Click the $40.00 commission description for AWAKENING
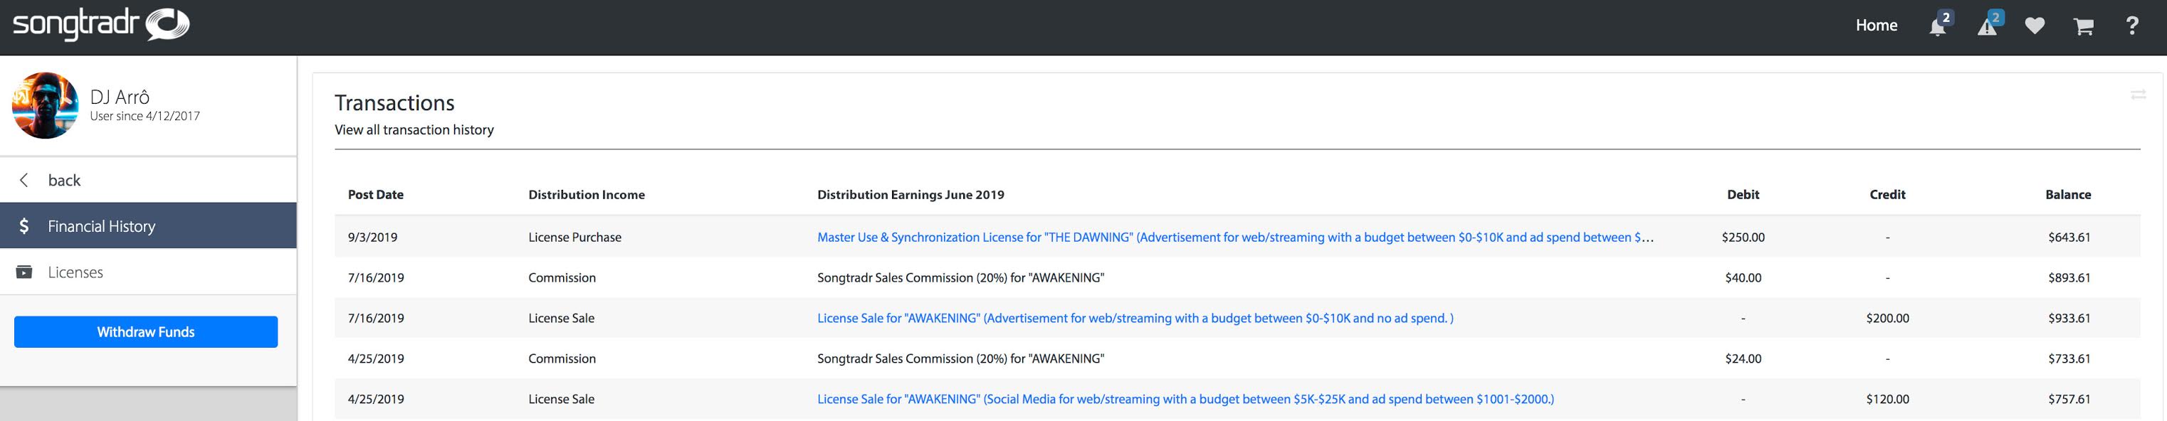The width and height of the screenshot is (2167, 421). [960, 277]
